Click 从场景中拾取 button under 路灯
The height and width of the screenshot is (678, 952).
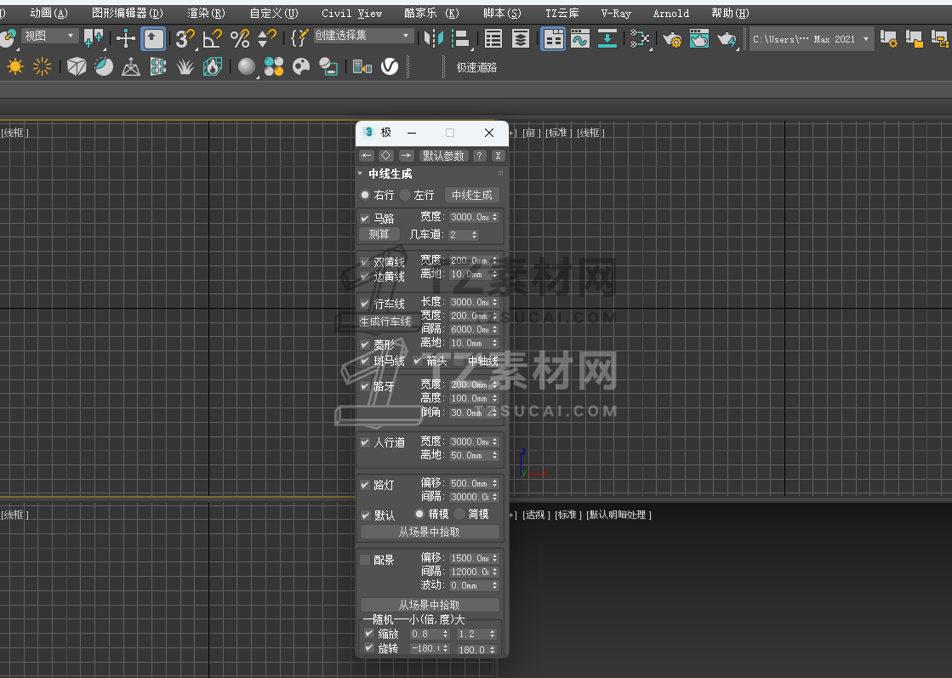point(430,533)
